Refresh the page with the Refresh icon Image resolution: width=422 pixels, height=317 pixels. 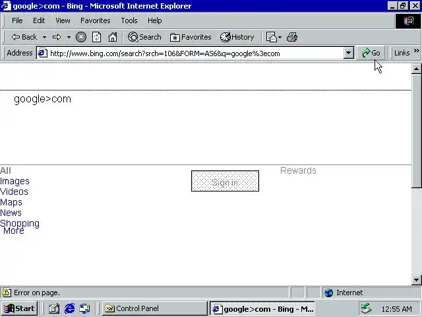97,37
